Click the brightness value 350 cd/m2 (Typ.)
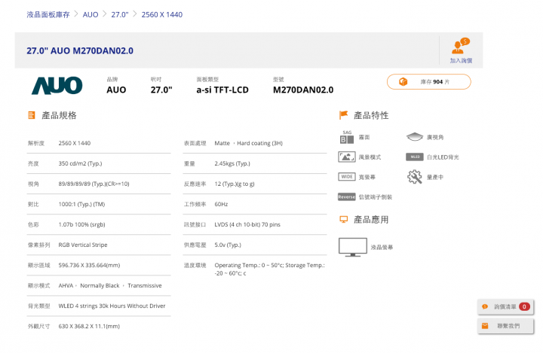543x353 pixels. (80, 163)
